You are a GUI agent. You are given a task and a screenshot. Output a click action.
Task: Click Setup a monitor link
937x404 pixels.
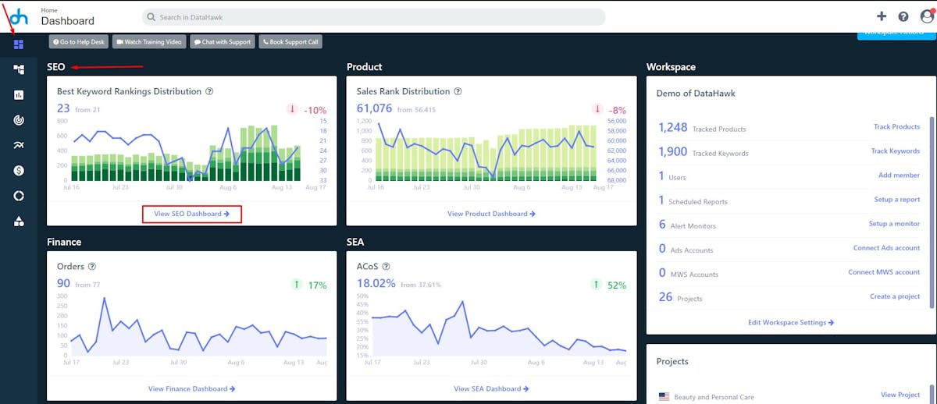[895, 224]
